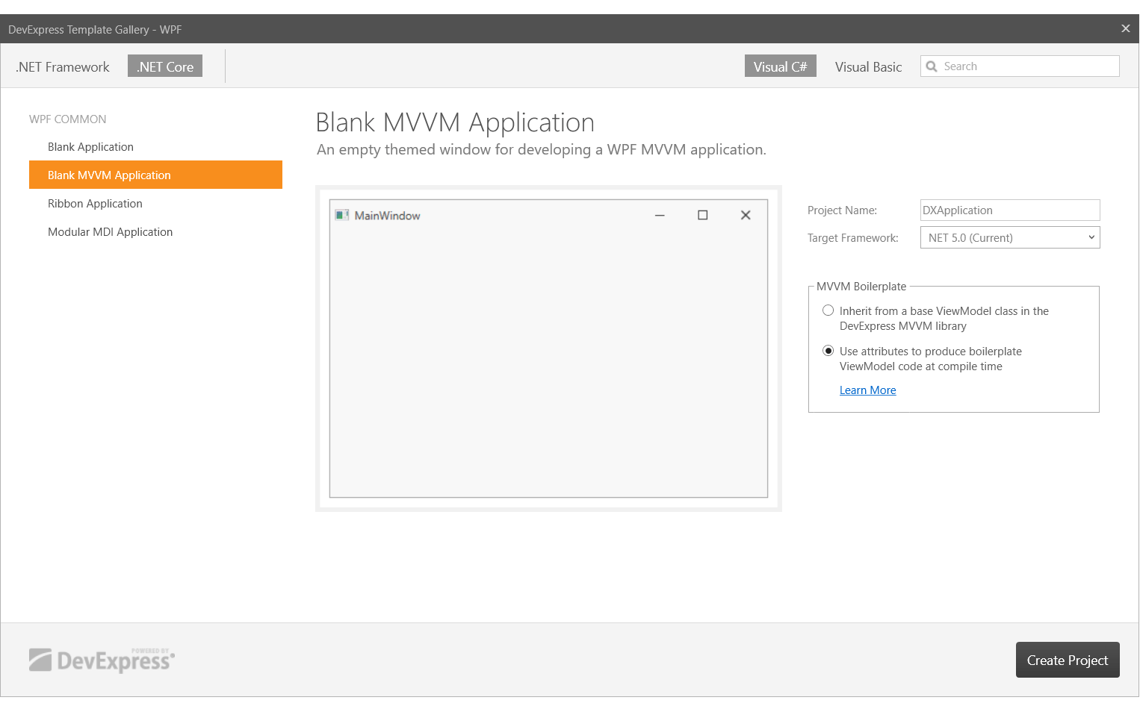Click the maximize icon in the preview window
The height and width of the screenshot is (712, 1140).
(x=702, y=215)
